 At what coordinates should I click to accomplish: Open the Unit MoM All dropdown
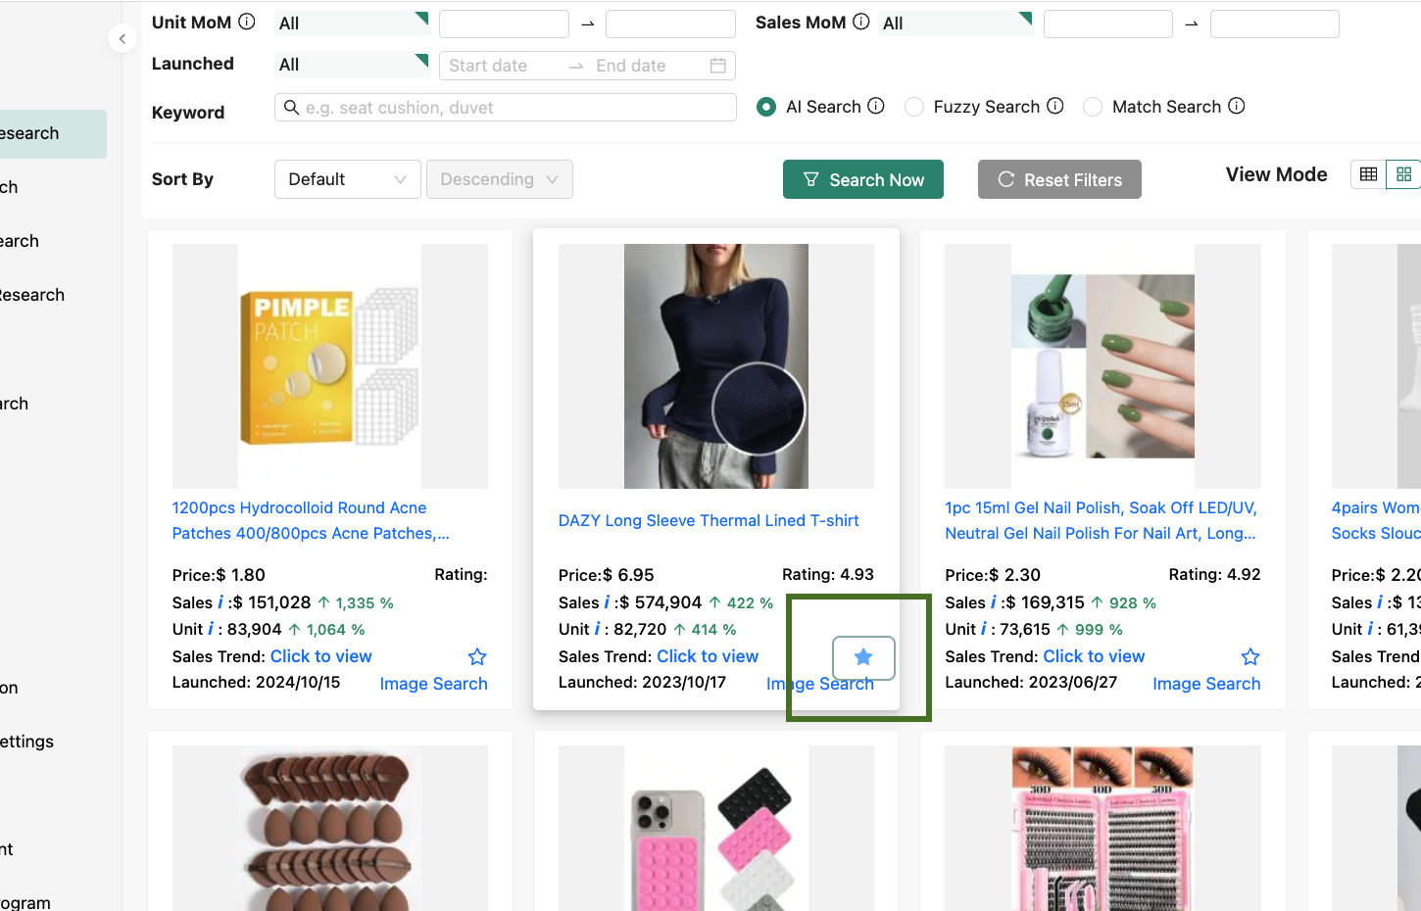point(351,23)
